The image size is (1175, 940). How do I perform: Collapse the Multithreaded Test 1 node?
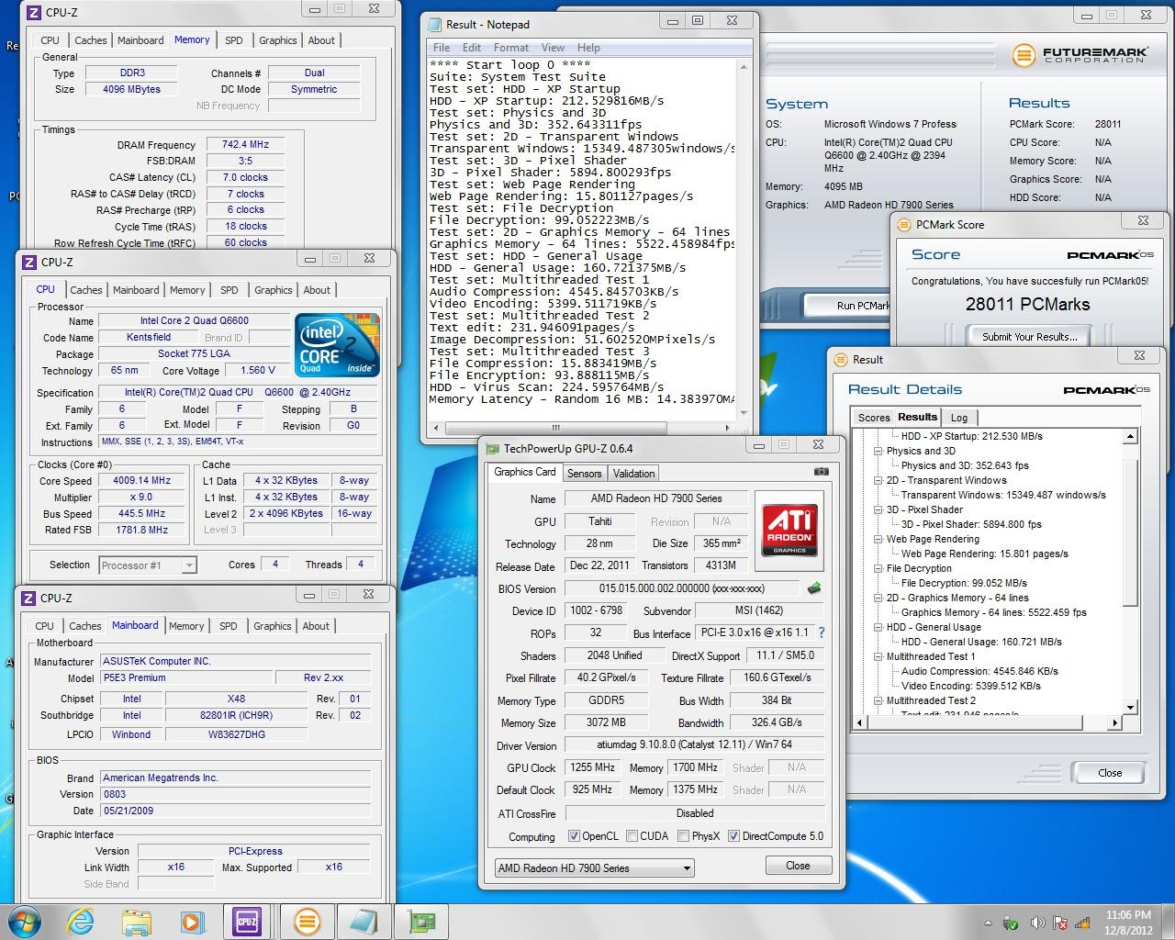coord(878,656)
